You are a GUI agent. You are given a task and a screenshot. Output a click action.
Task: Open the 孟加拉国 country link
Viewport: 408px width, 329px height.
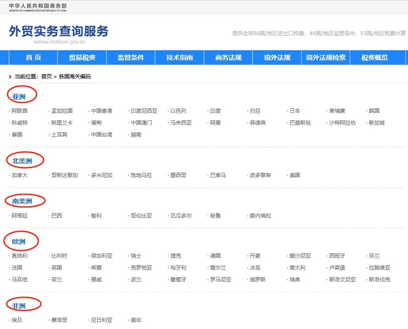tap(62, 111)
